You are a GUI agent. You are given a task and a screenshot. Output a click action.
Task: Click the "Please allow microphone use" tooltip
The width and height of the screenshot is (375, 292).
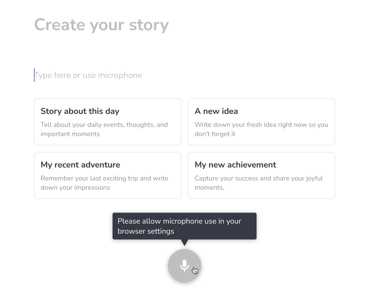click(x=184, y=226)
